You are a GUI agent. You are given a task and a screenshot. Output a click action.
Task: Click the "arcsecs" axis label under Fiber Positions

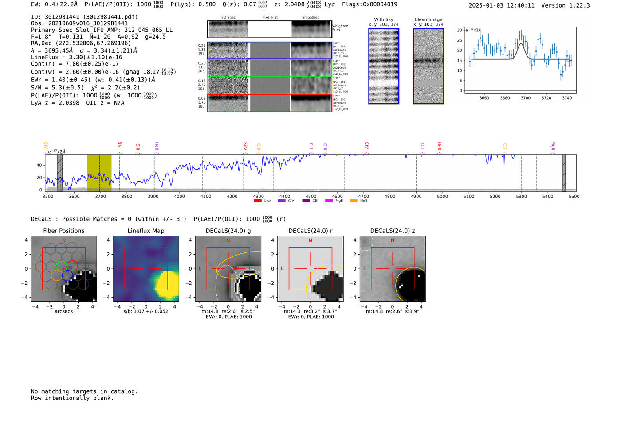64,311
